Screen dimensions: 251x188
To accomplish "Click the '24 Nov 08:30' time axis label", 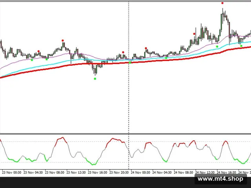I will tap(184, 173).
